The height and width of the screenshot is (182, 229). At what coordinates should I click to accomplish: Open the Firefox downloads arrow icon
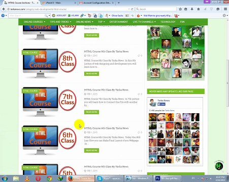point(192,9)
